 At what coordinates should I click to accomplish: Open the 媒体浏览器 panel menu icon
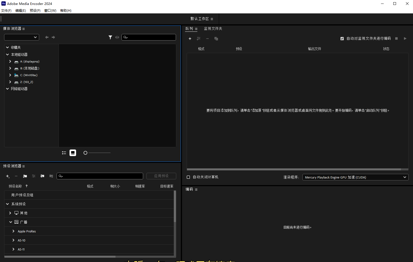click(x=24, y=29)
